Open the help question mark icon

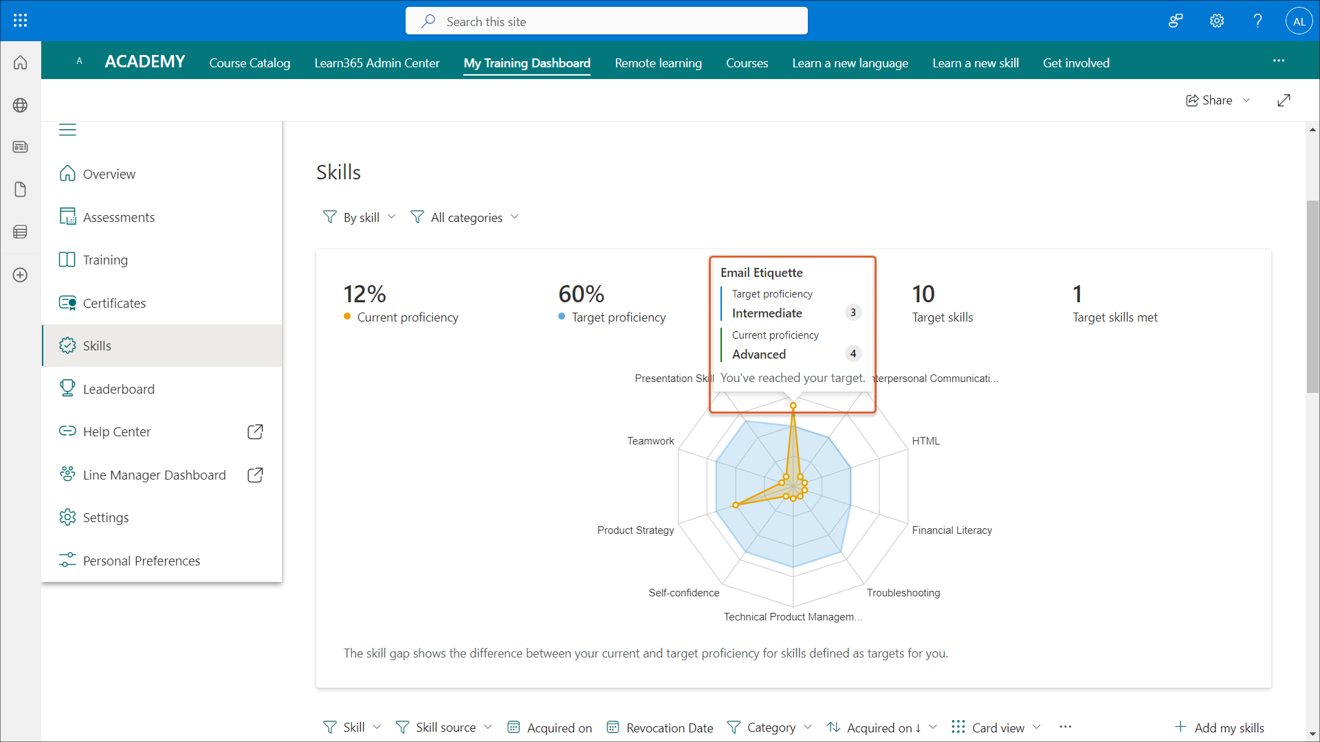tap(1257, 21)
